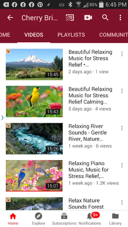
Task: Open Relax Nature Sounds Forest video title
Action: tap(86, 204)
